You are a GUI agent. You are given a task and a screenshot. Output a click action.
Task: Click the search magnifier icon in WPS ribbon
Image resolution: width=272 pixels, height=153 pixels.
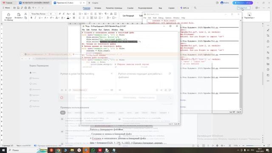pyautogui.click(x=195, y=8)
